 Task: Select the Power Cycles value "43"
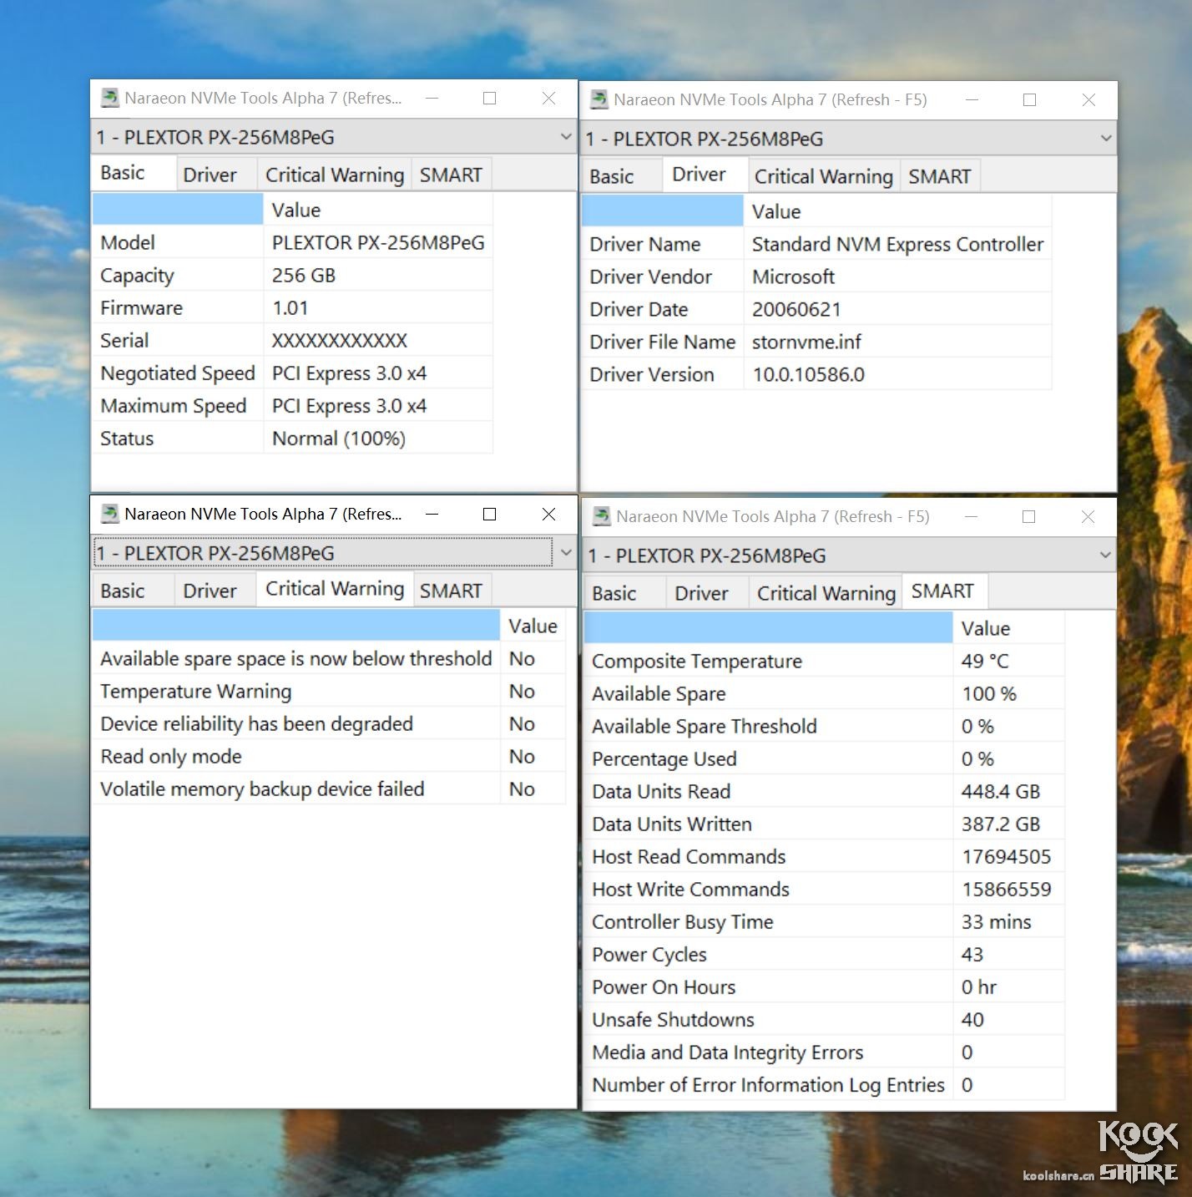click(x=972, y=955)
